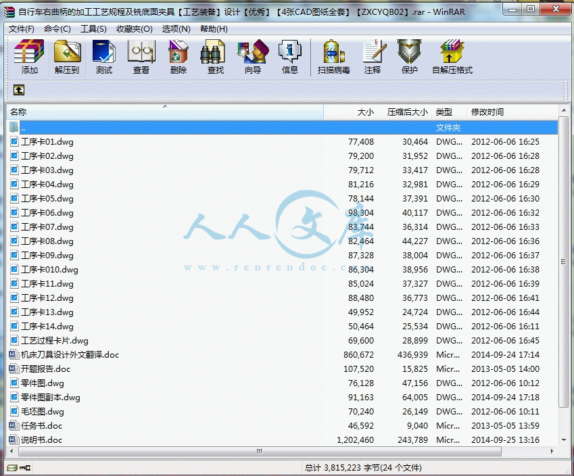Click the disk drive icon in status bar
Screen dimensions: 574x476
(12, 468)
